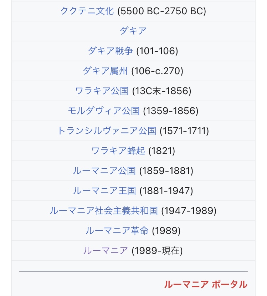Follow the ダキア link
267x296 pixels.
click(x=133, y=31)
